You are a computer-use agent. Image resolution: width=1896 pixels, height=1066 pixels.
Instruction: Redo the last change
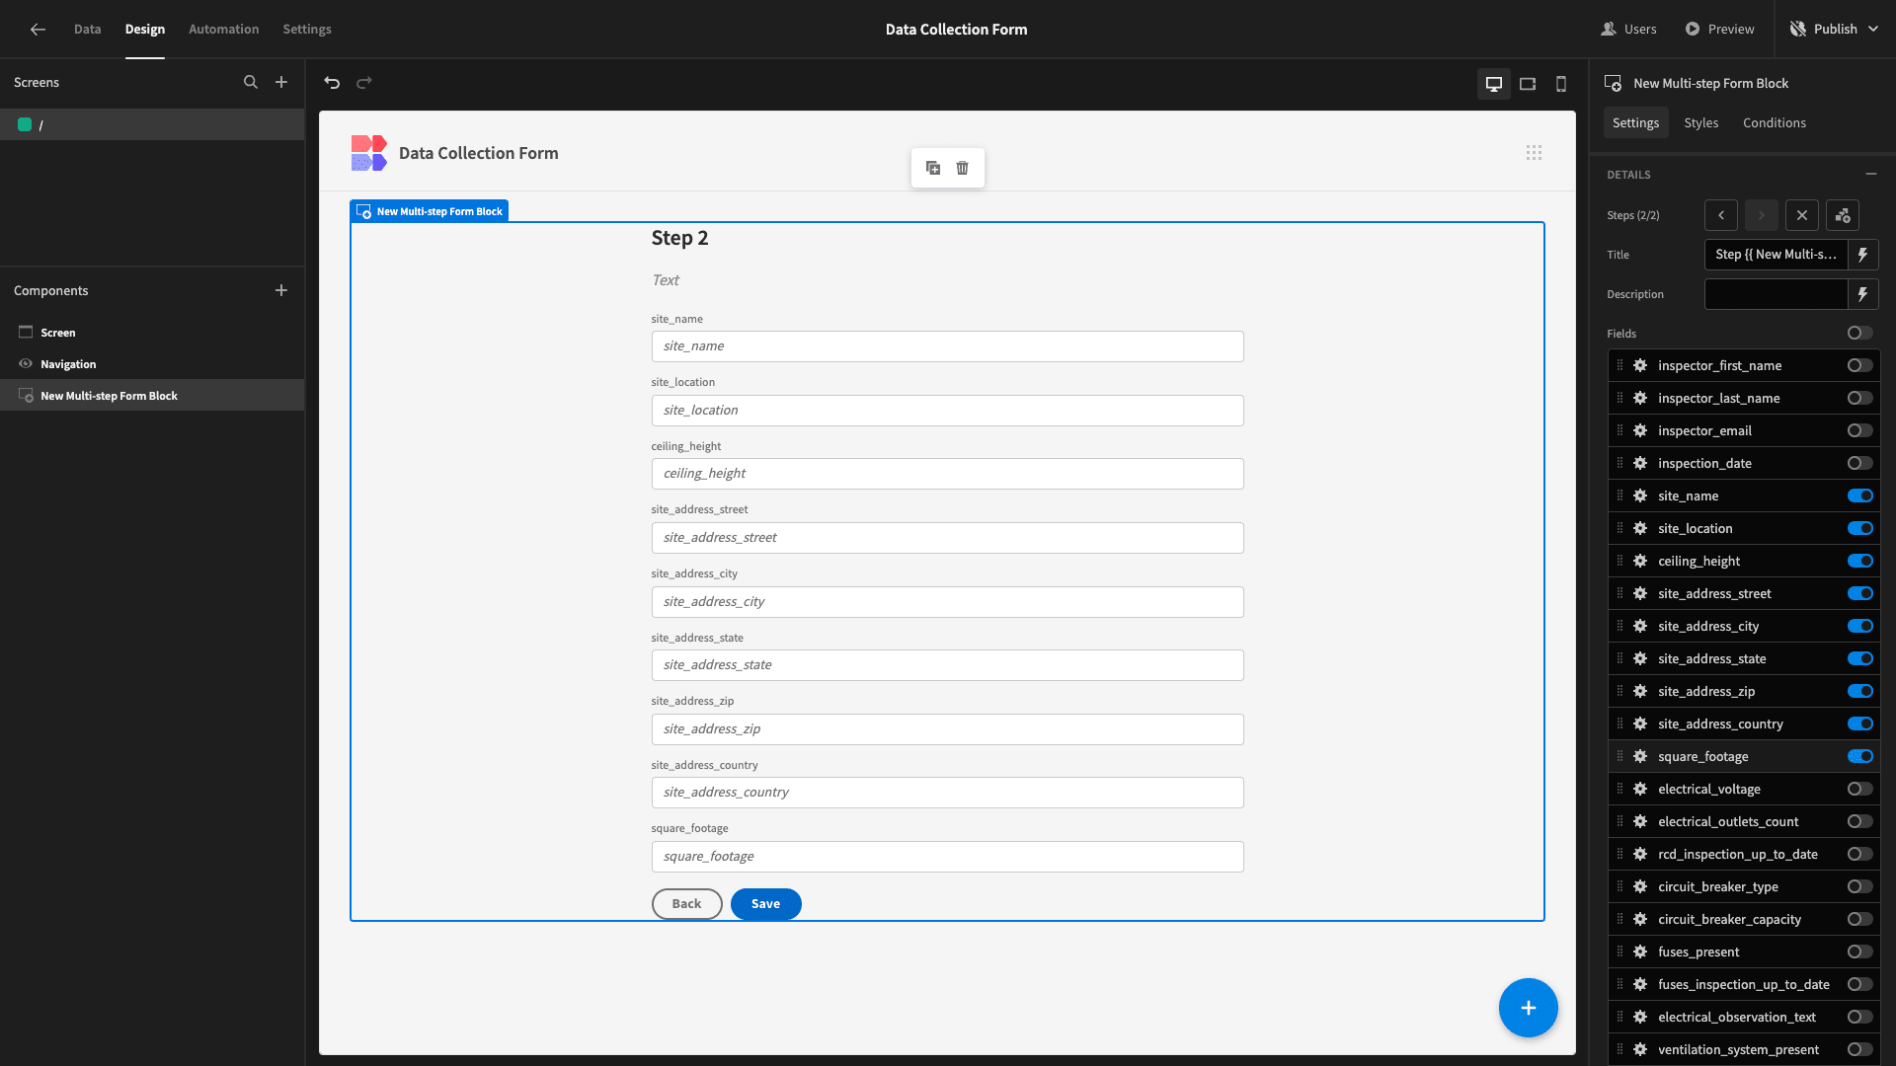[x=364, y=83]
